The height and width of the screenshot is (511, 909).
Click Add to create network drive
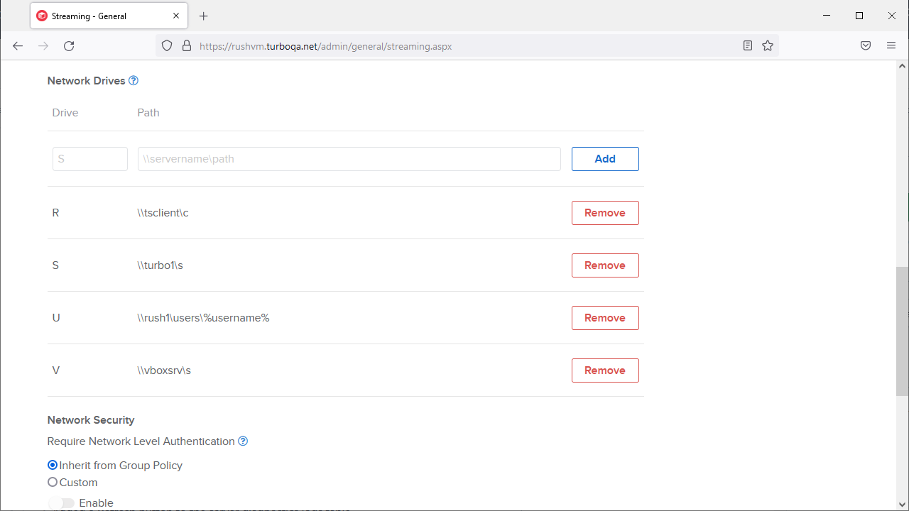[x=605, y=159]
